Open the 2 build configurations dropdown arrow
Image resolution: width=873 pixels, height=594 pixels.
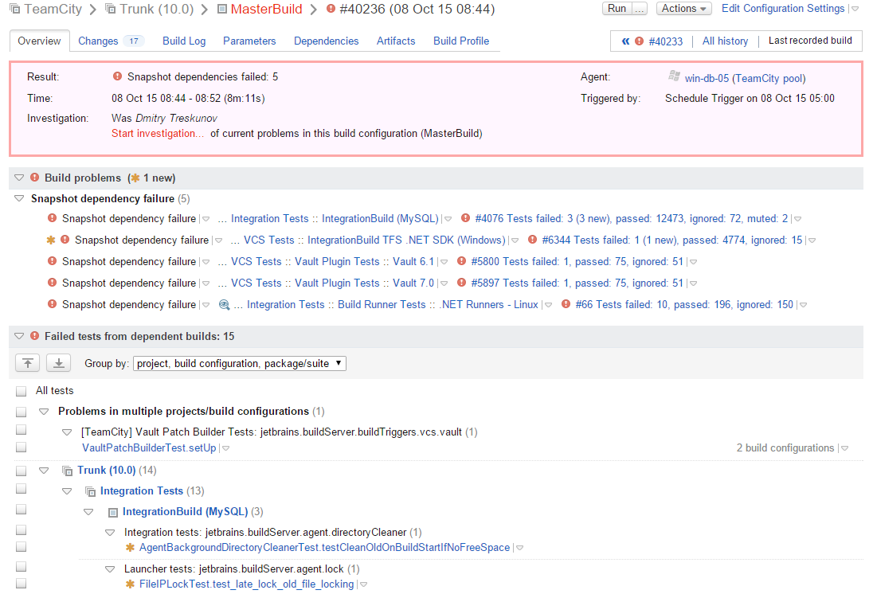pyautogui.click(x=844, y=448)
